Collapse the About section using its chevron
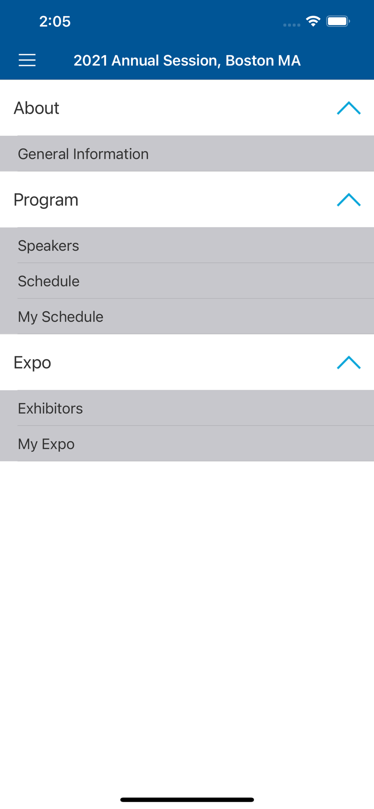Image resolution: width=374 pixels, height=809 pixels. point(348,108)
